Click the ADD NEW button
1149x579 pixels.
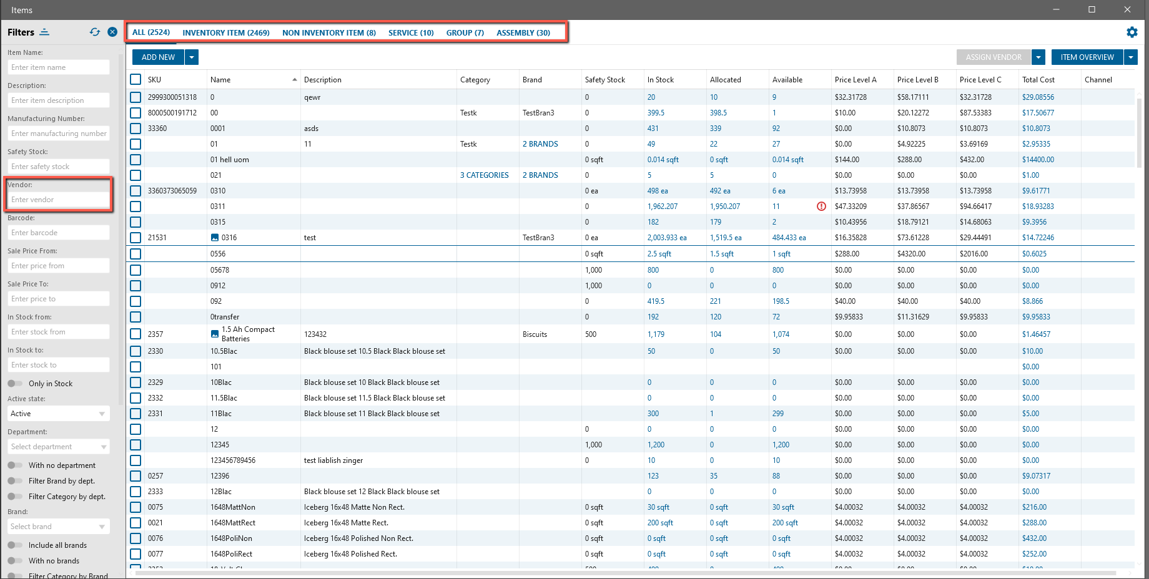tap(158, 57)
